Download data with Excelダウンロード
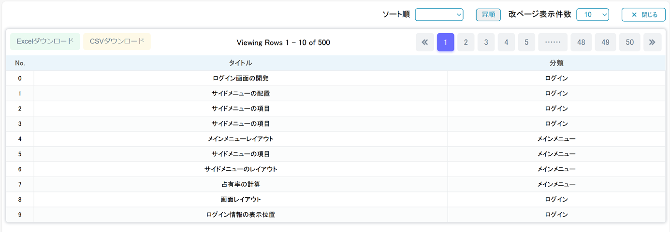The image size is (670, 232). click(45, 41)
